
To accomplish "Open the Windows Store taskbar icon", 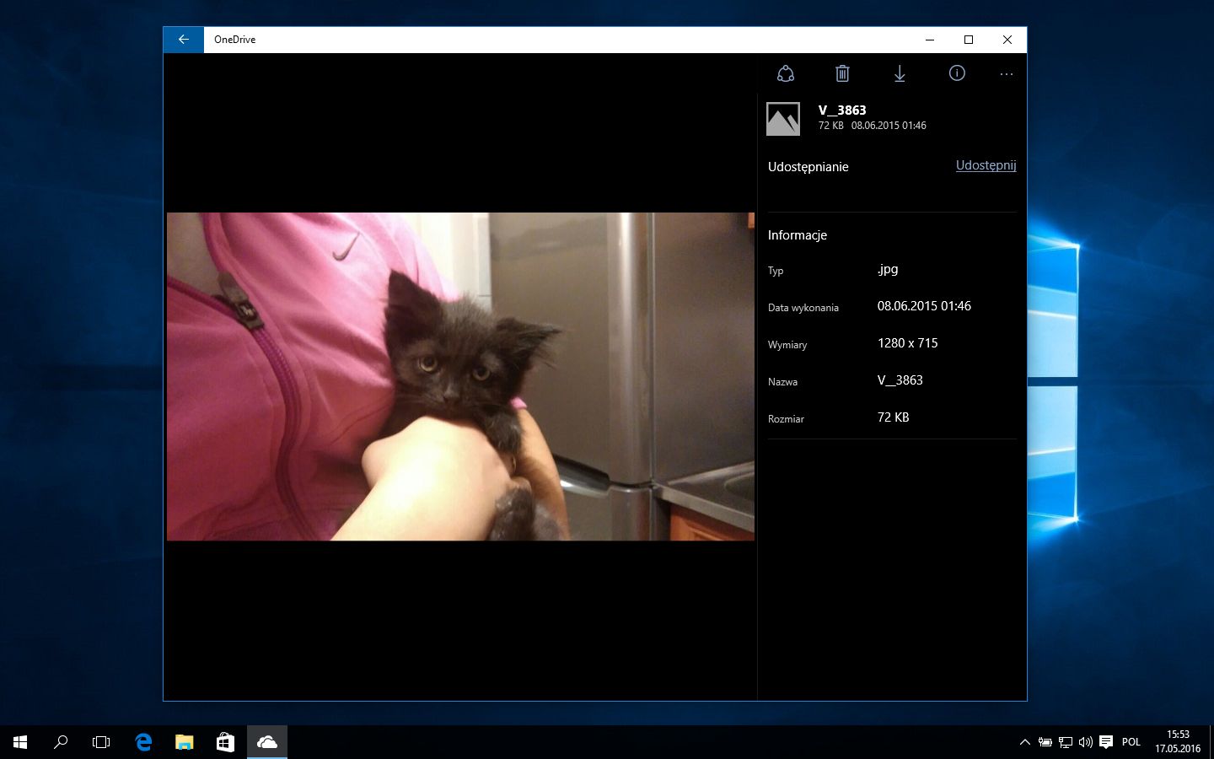I will pos(225,742).
